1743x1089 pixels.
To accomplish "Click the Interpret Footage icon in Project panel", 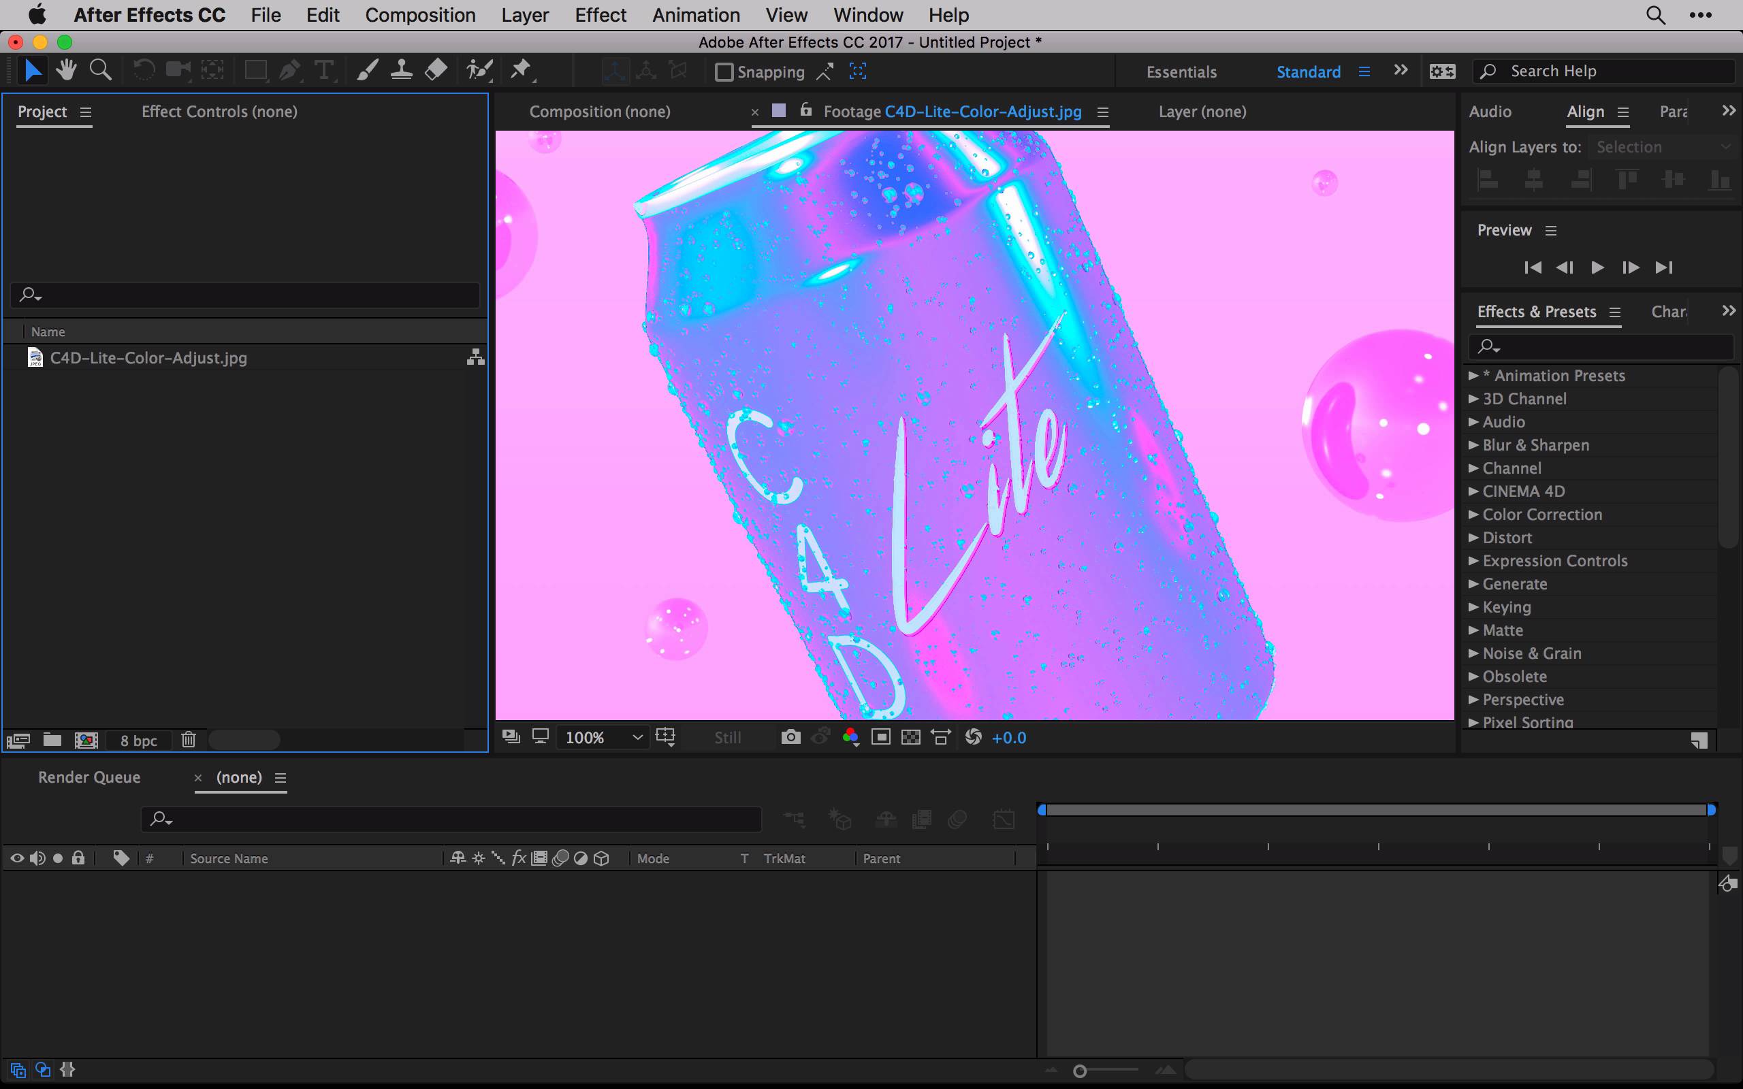I will (18, 740).
